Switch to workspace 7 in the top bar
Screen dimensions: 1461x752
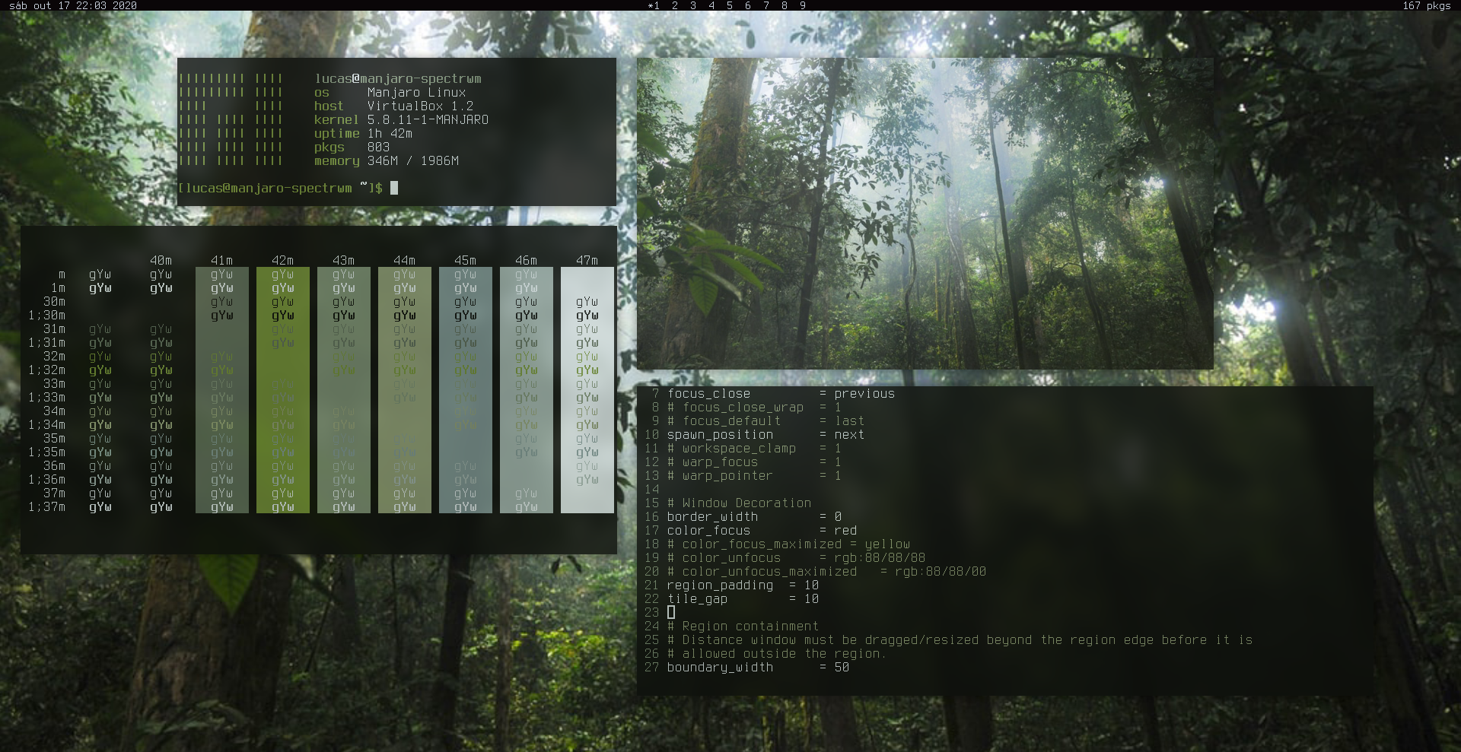pyautogui.click(x=766, y=5)
